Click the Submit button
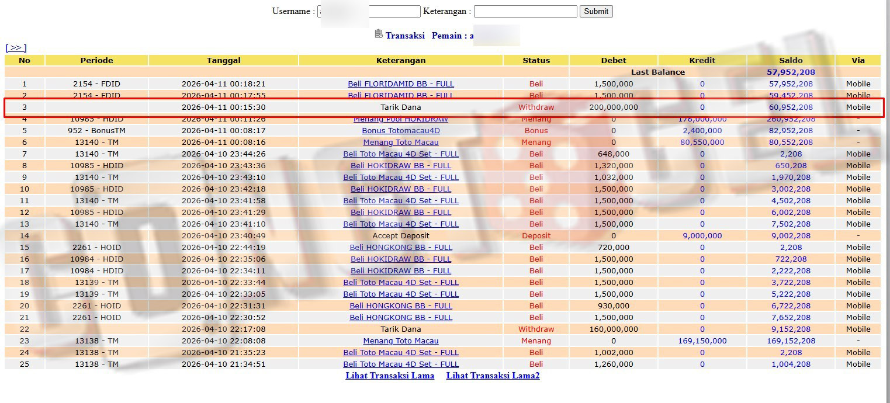 (x=596, y=11)
